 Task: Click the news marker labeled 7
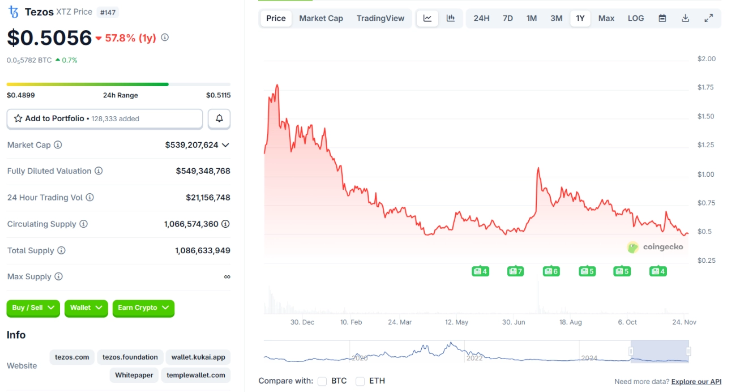click(x=515, y=271)
